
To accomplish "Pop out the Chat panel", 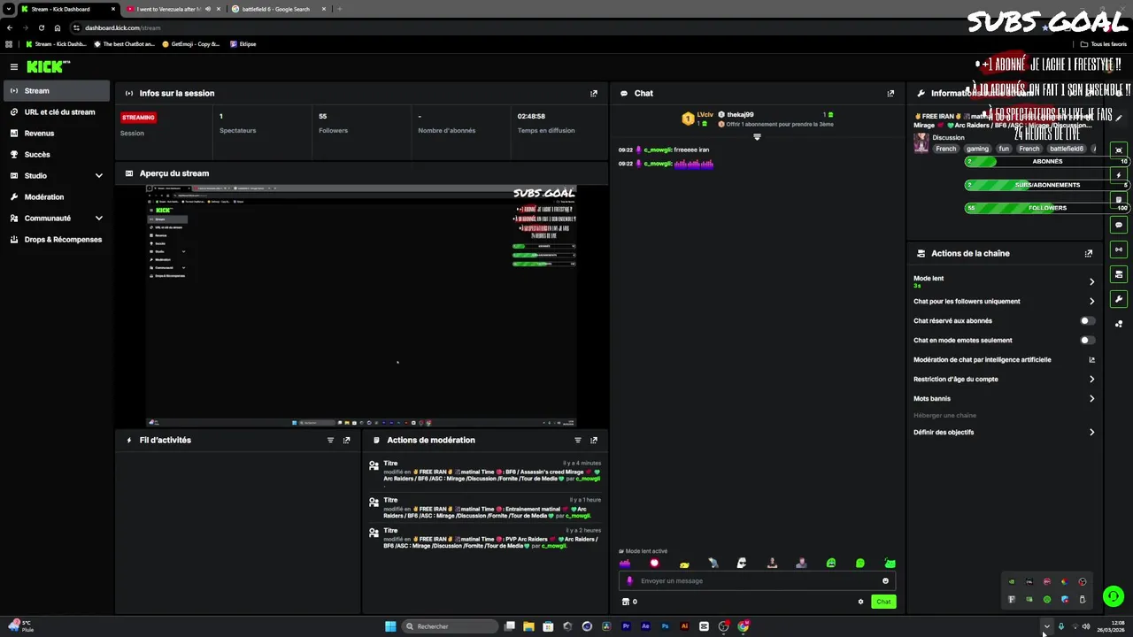I will pos(890,93).
